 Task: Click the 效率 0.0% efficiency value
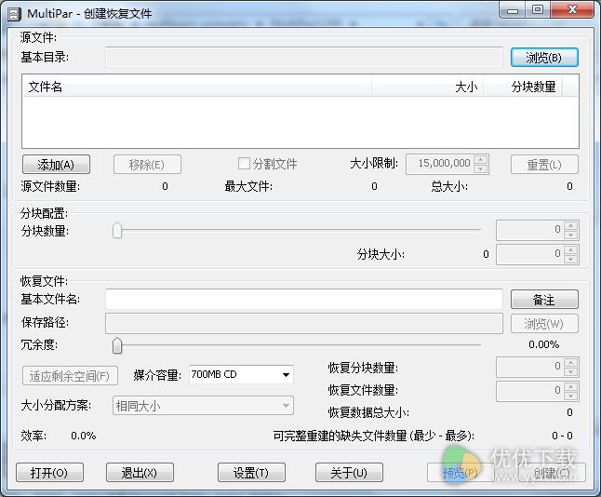tap(83, 436)
